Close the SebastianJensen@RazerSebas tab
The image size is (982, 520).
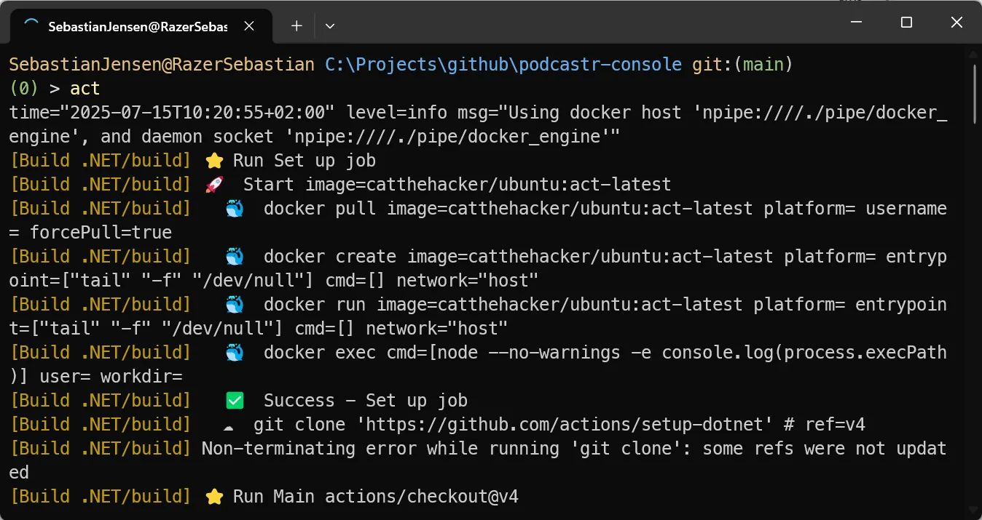pos(249,25)
